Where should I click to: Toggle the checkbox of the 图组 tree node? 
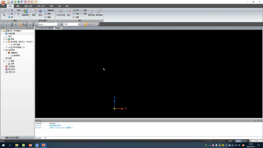pyautogui.click(x=7, y=39)
